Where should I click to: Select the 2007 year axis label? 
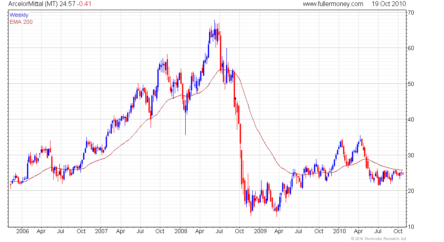(x=101, y=231)
